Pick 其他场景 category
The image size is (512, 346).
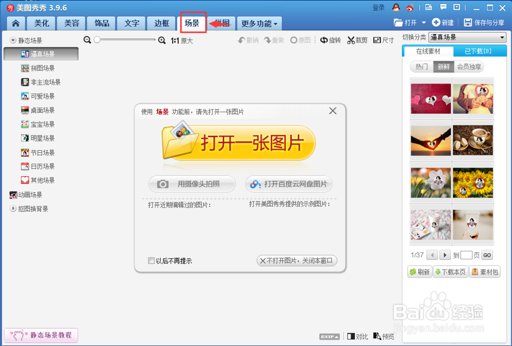pos(38,180)
